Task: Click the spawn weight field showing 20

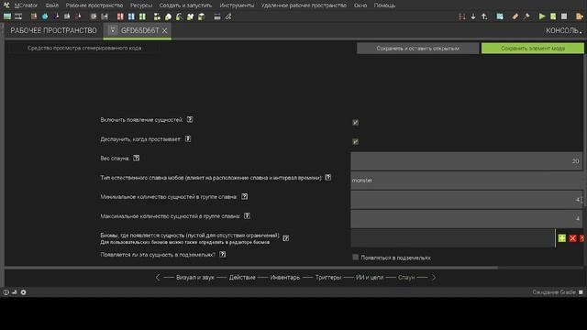Action: (467, 161)
